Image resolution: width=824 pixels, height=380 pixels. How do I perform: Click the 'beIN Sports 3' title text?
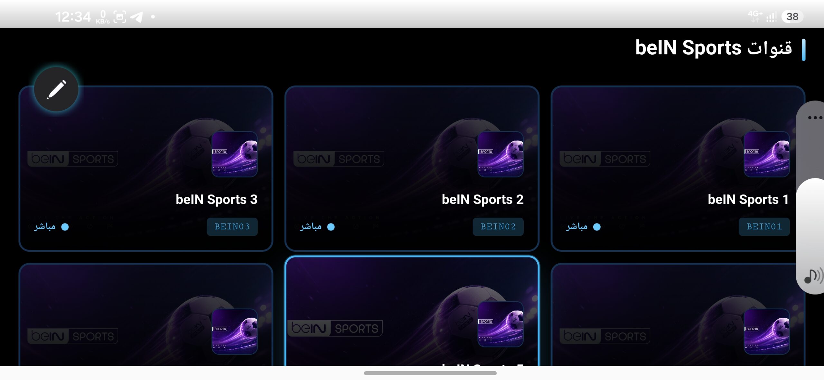[x=217, y=200]
